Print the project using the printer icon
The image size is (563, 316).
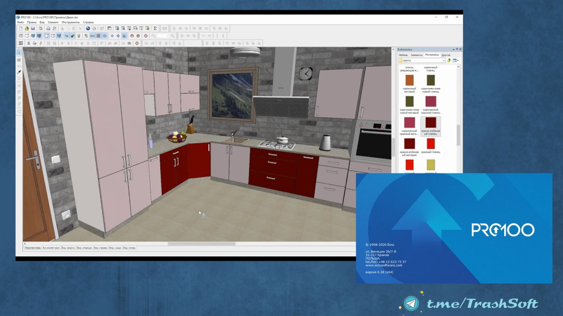point(48,29)
